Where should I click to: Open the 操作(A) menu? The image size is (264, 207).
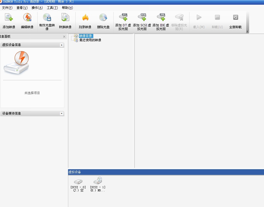pos(37,8)
